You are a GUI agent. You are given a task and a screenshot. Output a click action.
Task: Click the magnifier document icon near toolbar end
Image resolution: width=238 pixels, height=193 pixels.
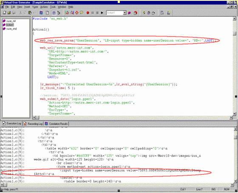[x=162, y=13]
